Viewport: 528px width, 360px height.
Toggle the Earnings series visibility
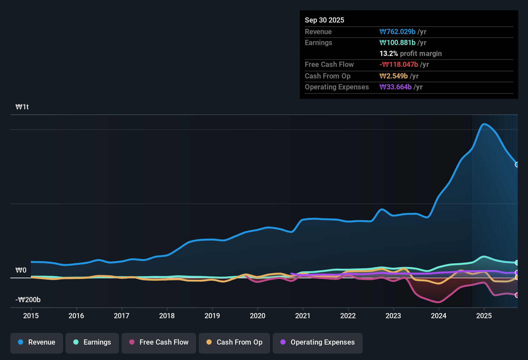click(92, 342)
